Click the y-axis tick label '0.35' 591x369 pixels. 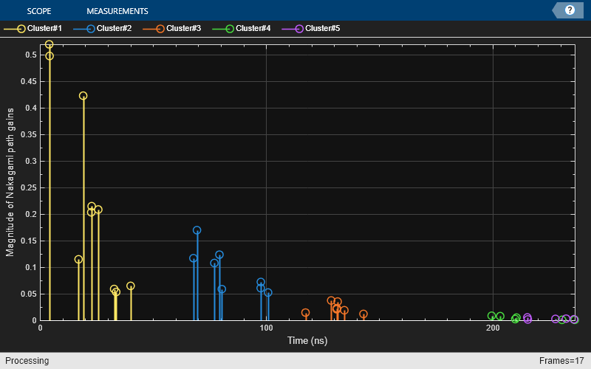point(29,134)
